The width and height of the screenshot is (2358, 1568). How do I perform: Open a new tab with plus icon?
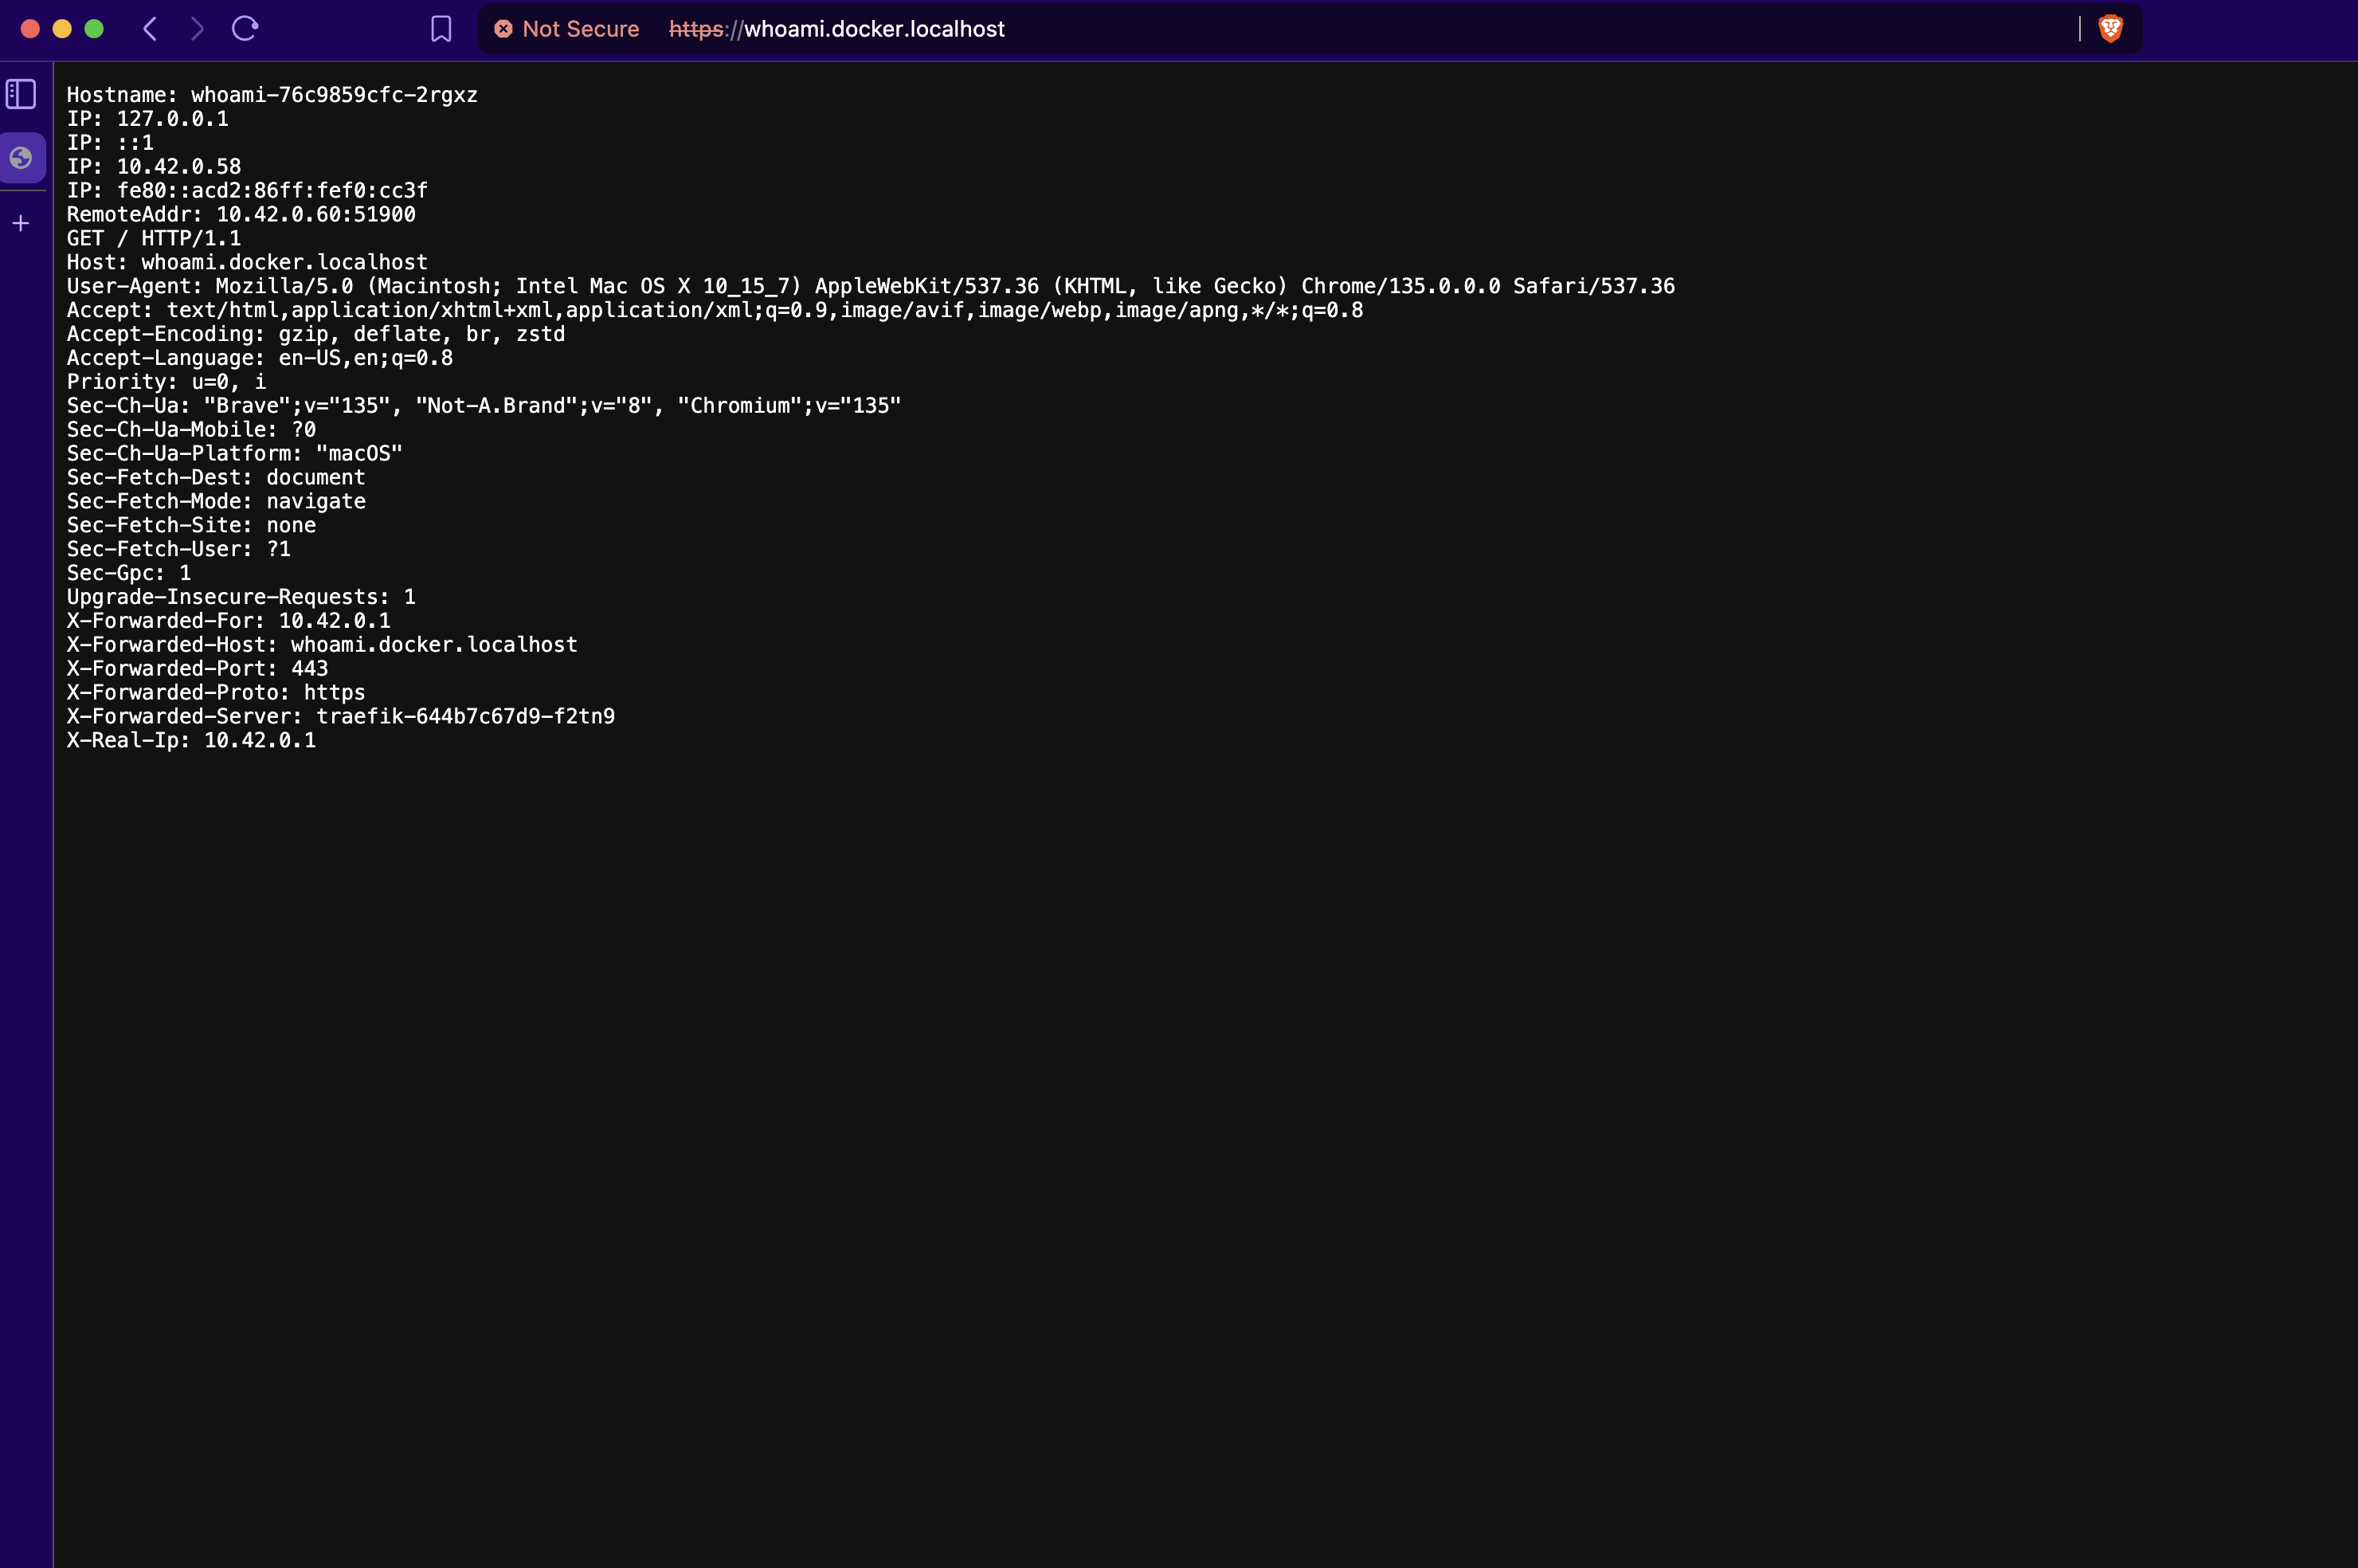pos(21,223)
